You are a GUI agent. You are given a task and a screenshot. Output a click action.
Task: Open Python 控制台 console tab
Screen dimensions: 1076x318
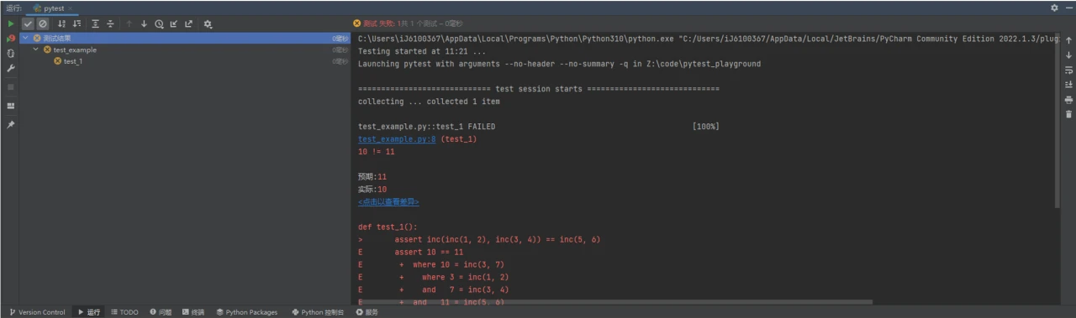click(x=318, y=312)
